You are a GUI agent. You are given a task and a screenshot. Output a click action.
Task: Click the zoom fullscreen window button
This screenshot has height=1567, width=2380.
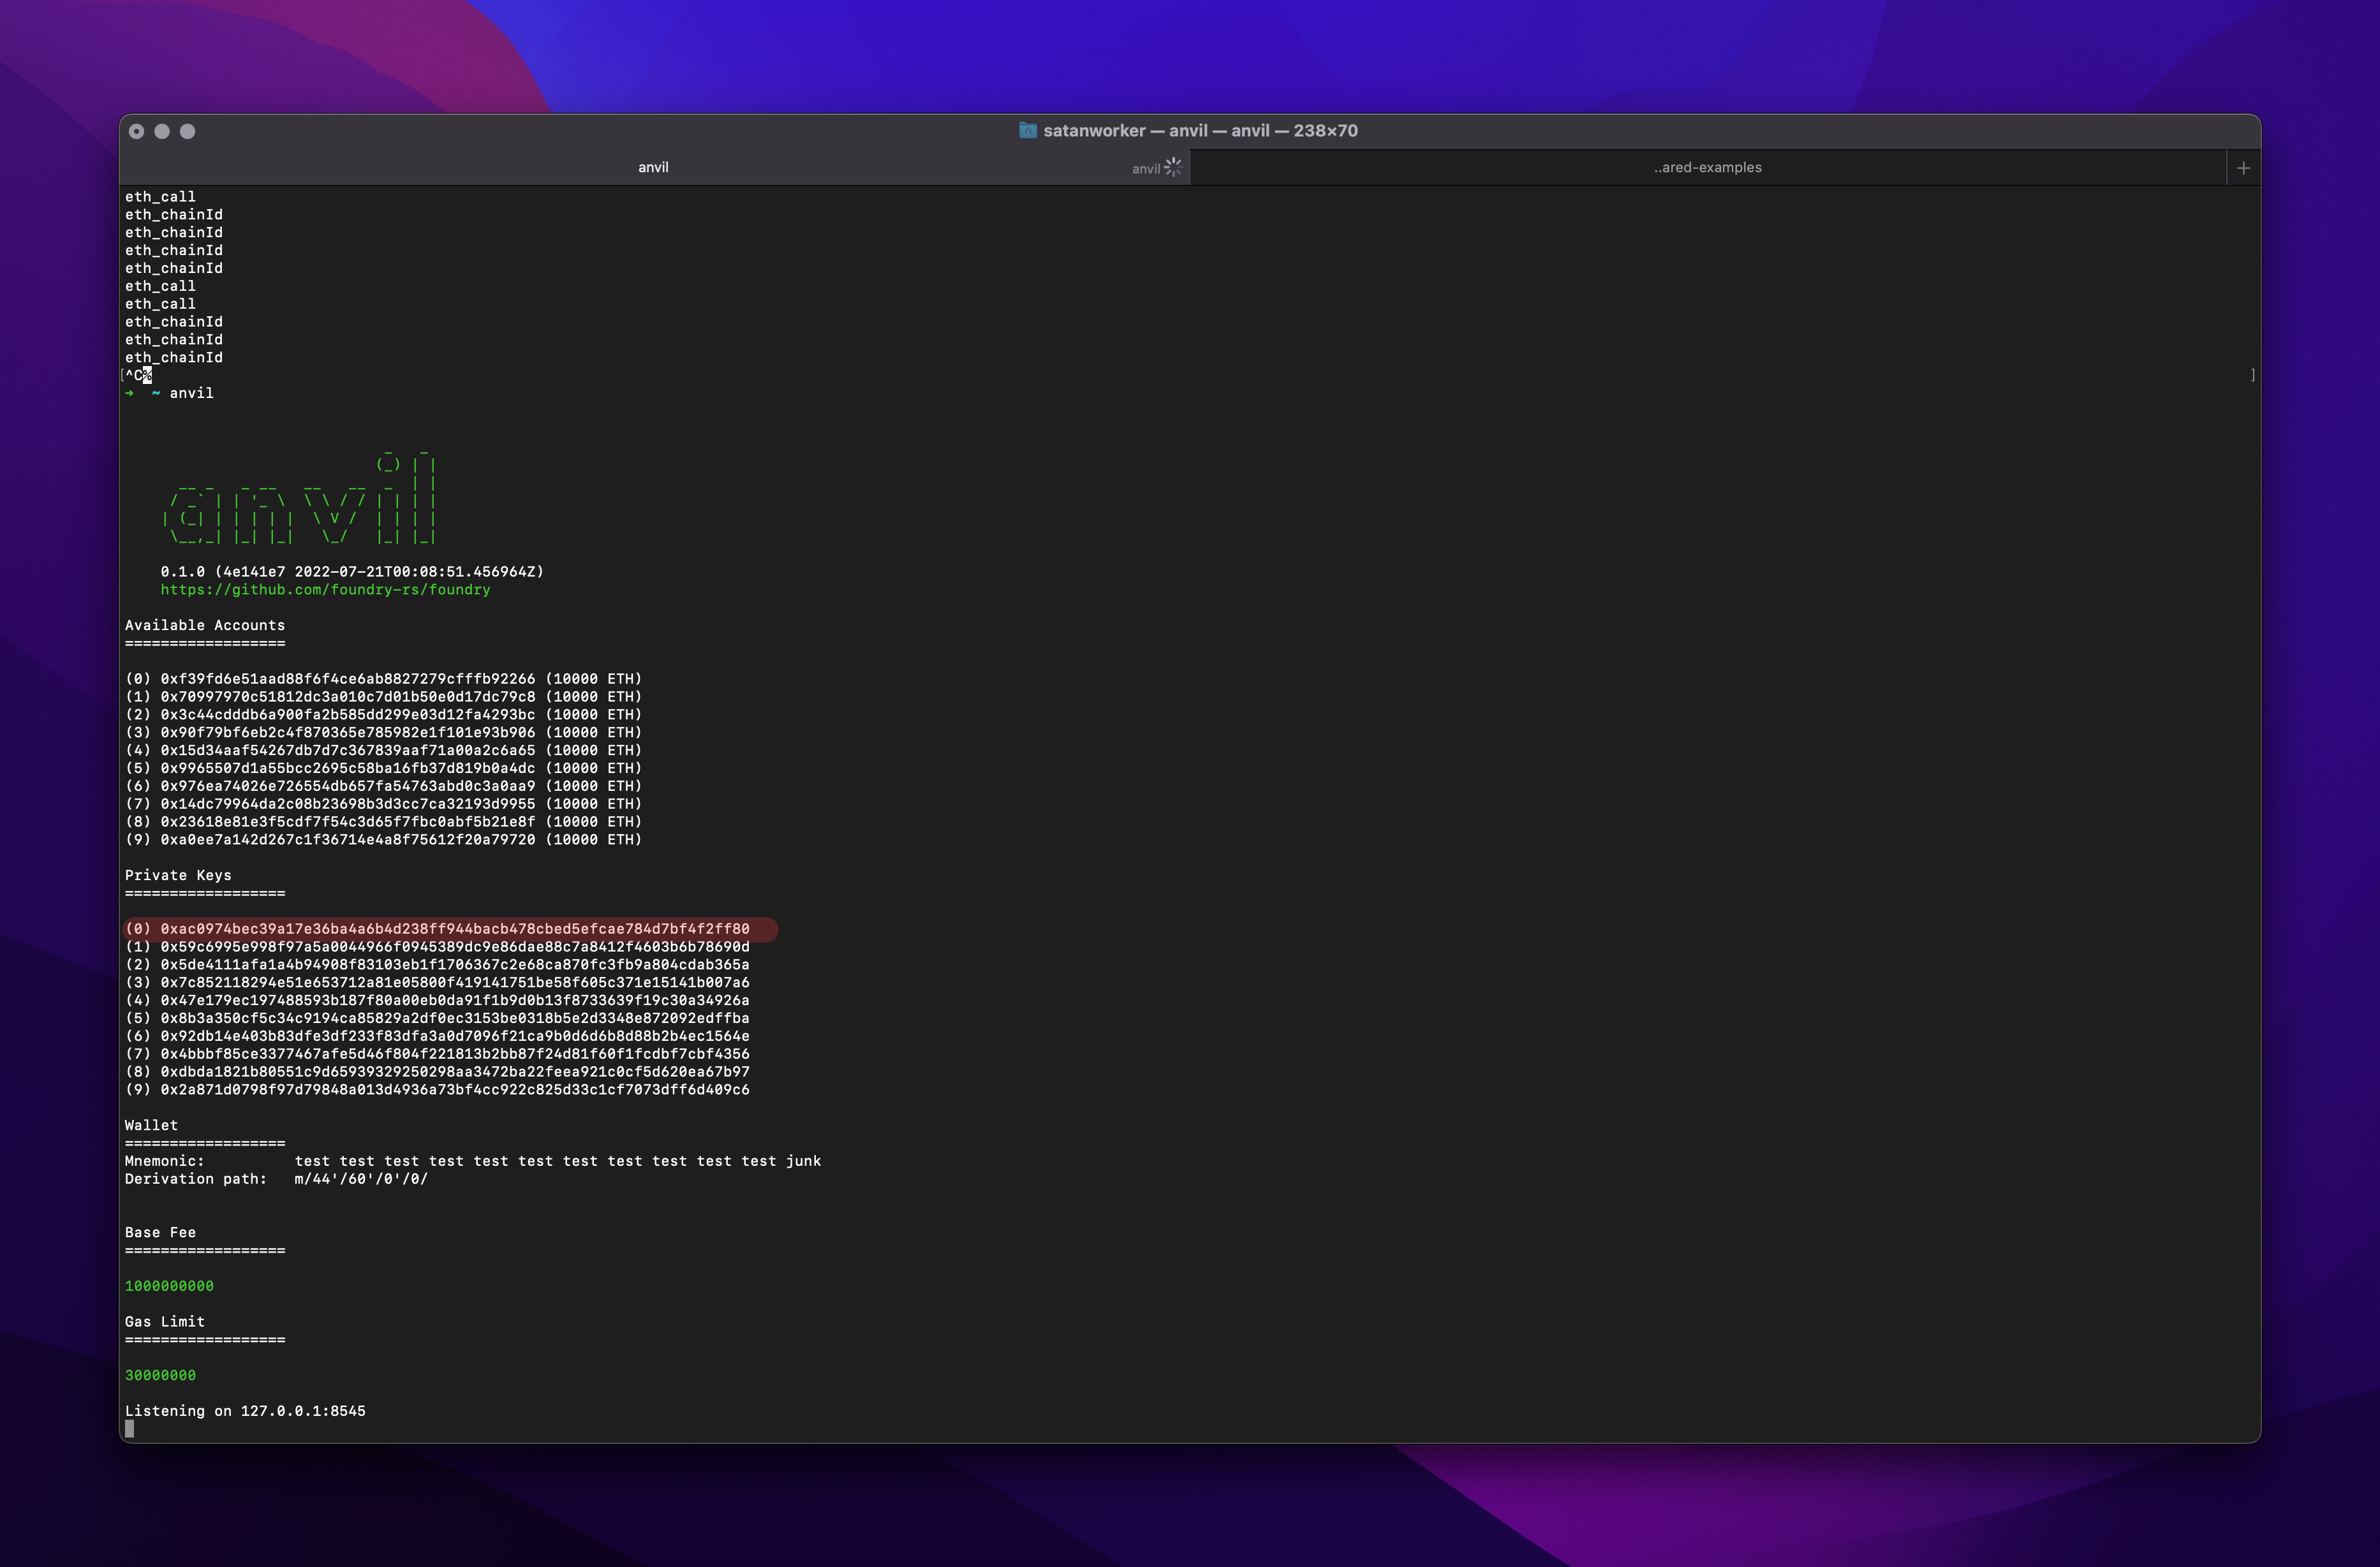(187, 131)
